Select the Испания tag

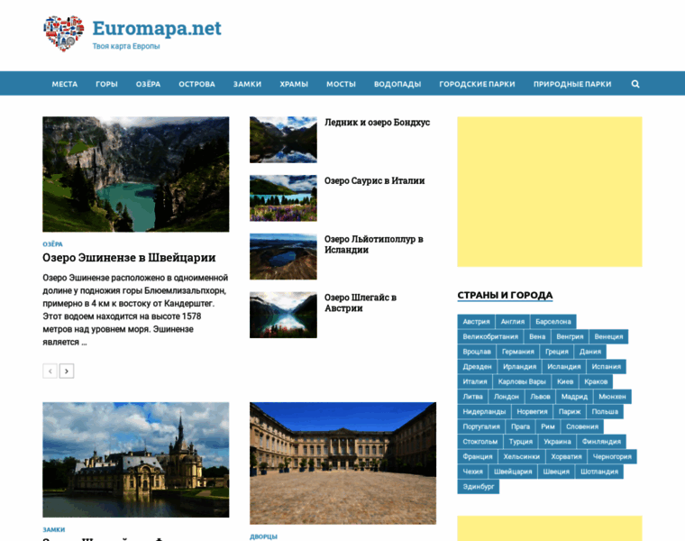(x=607, y=367)
